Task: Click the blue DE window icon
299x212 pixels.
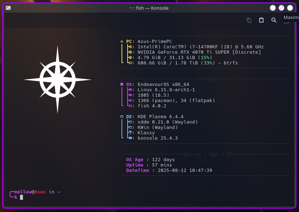Action: [x=122, y=117]
